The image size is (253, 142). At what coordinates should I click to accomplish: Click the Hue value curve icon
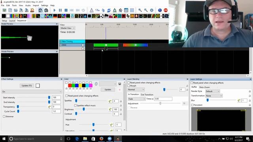pyautogui.click(x=111, y=125)
